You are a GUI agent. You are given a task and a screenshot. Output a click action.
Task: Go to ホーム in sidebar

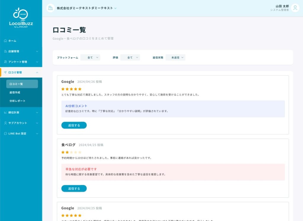pyautogui.click(x=21, y=41)
